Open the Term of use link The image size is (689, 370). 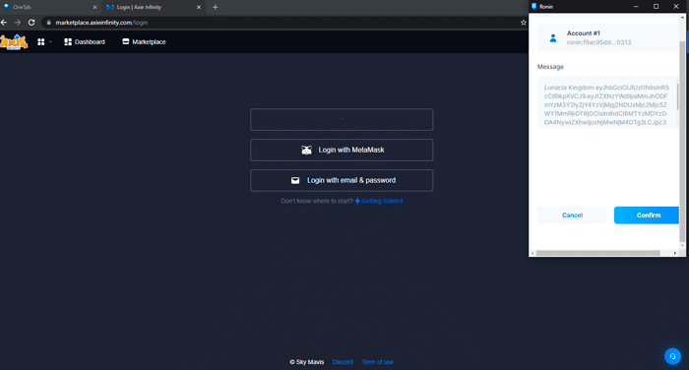pyautogui.click(x=378, y=362)
